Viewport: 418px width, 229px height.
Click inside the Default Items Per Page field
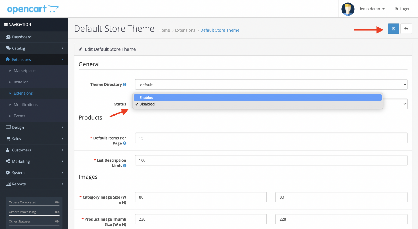pos(271,138)
